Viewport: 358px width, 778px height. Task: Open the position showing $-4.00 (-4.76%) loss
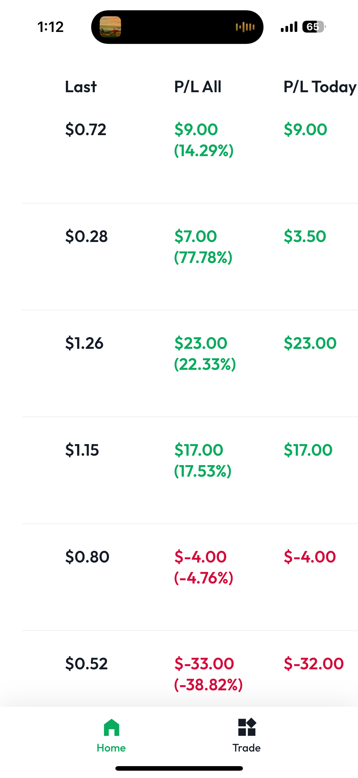click(190, 577)
